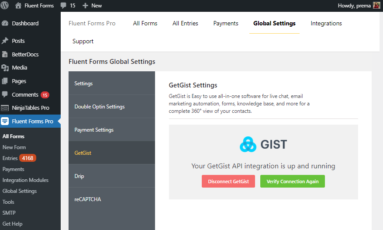Select the GetGist settings section
The image size is (383, 230).
click(x=112, y=153)
